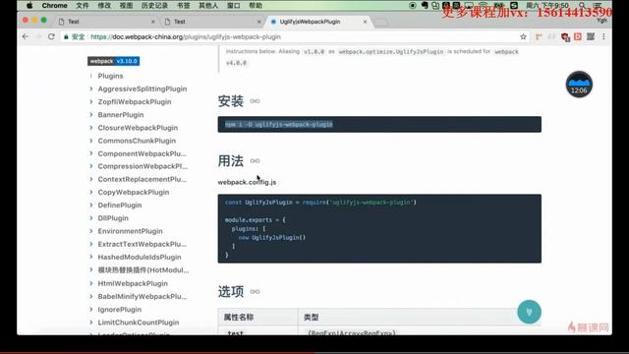Open ExtractTextWebpackPlu... sidebar link
Screen dimensions: 629x354
click(142, 244)
